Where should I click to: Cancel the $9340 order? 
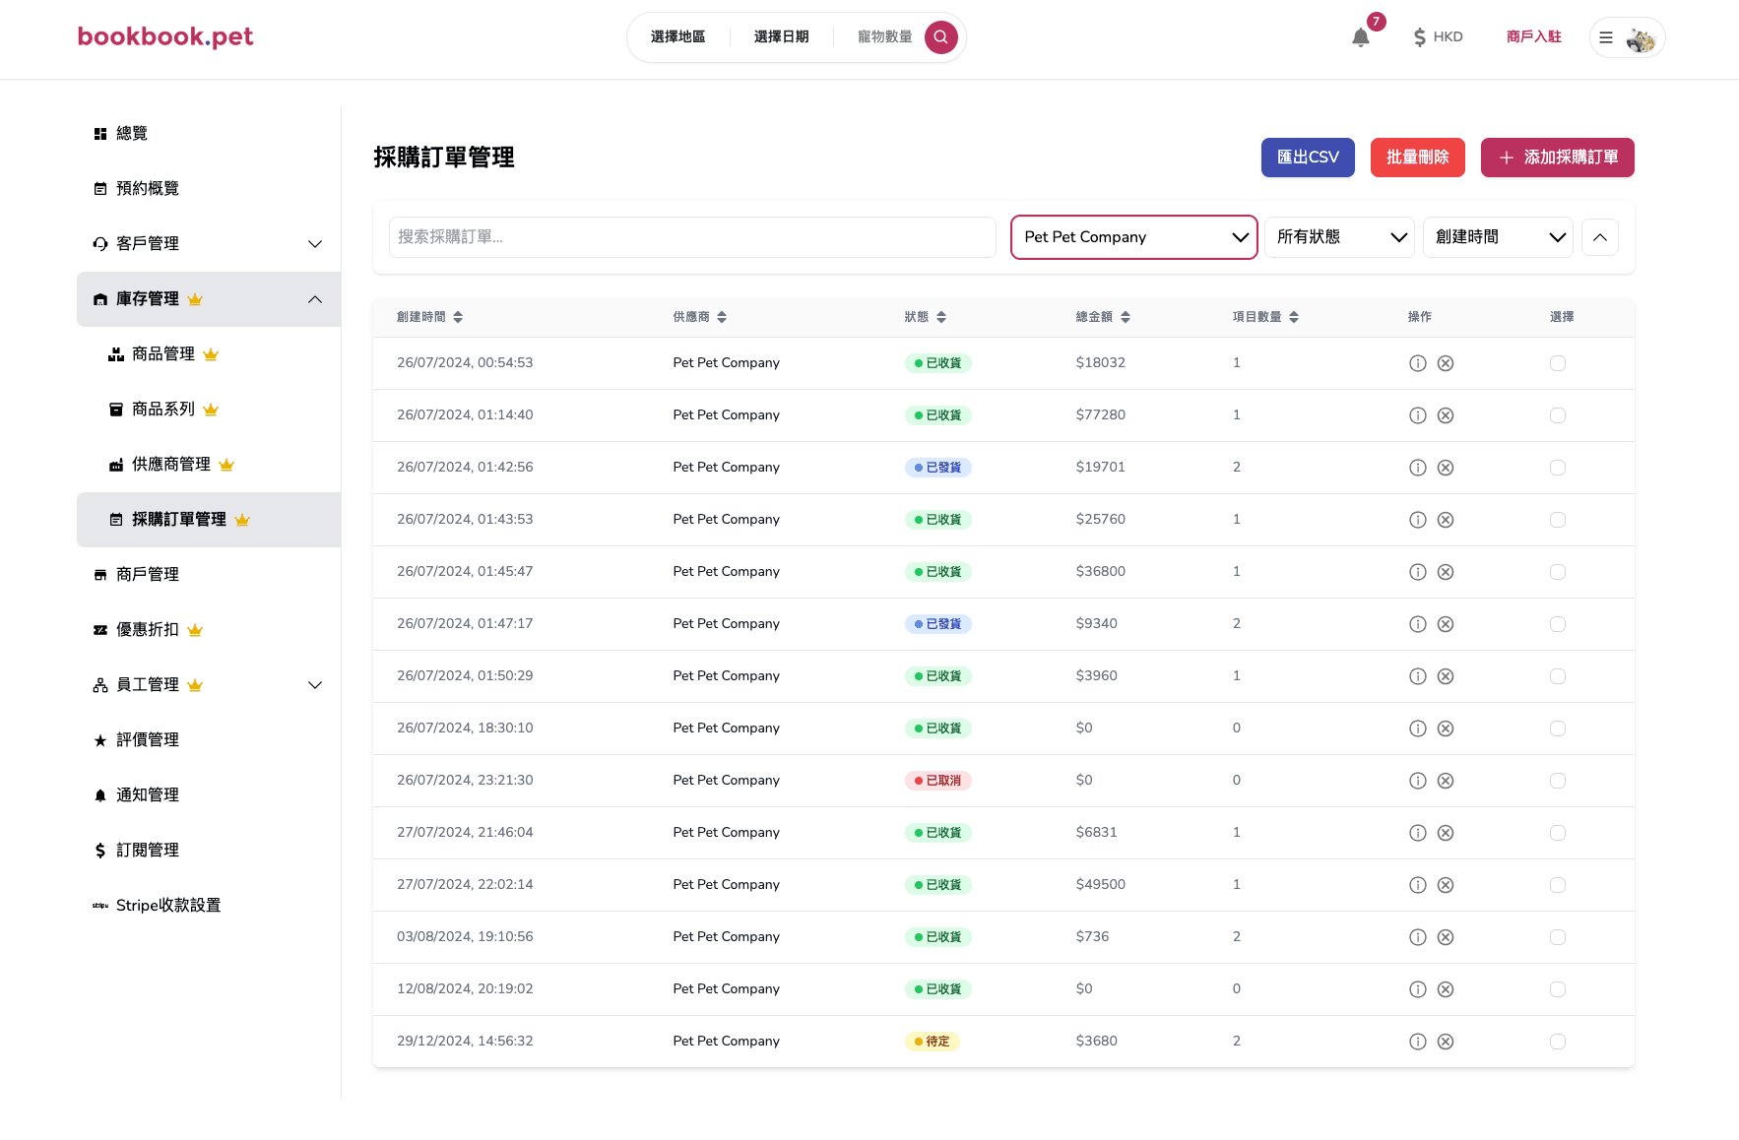click(x=1446, y=624)
